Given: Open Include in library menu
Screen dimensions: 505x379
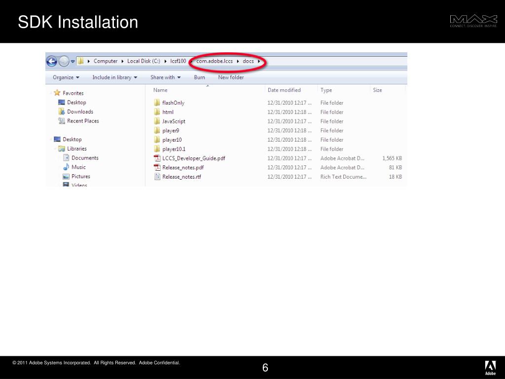Looking at the screenshot, I should [114, 77].
